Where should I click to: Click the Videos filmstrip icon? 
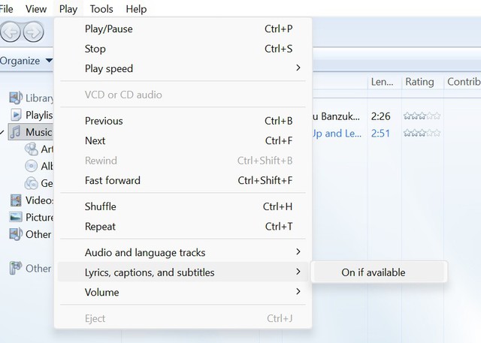tap(16, 200)
